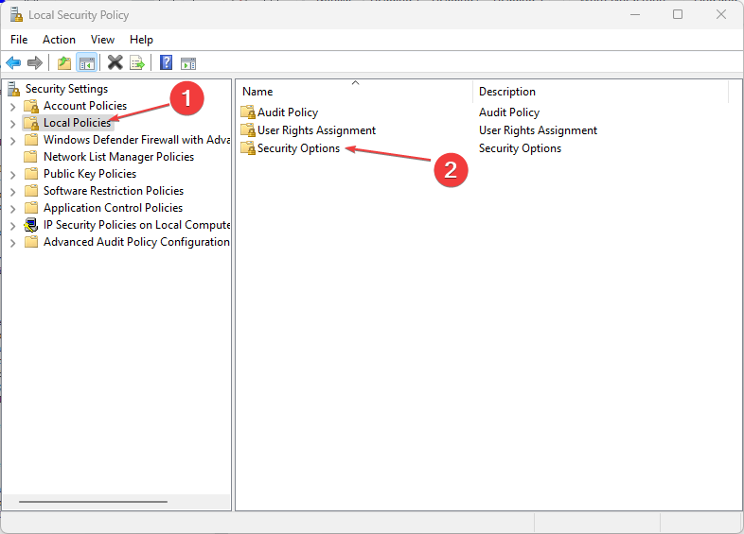
Task: Click the Back arrow toolbar icon
Action: coord(13,62)
